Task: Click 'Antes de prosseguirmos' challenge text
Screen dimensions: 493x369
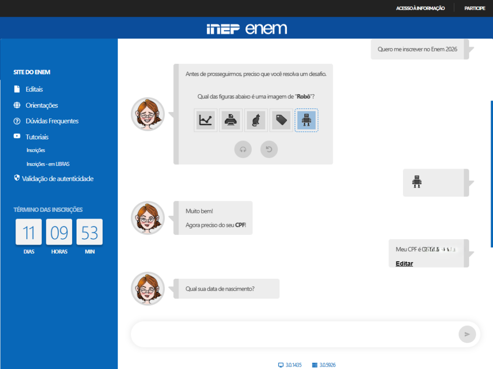Action: 256,74
